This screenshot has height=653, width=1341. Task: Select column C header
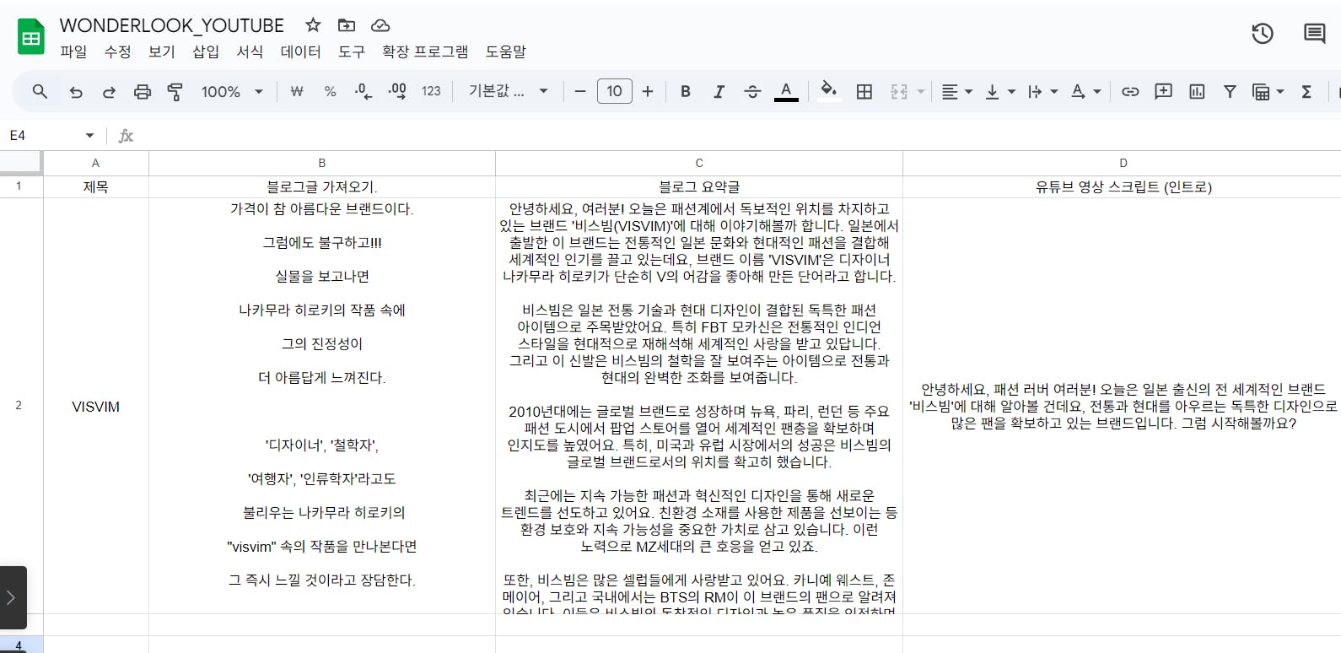(x=698, y=163)
